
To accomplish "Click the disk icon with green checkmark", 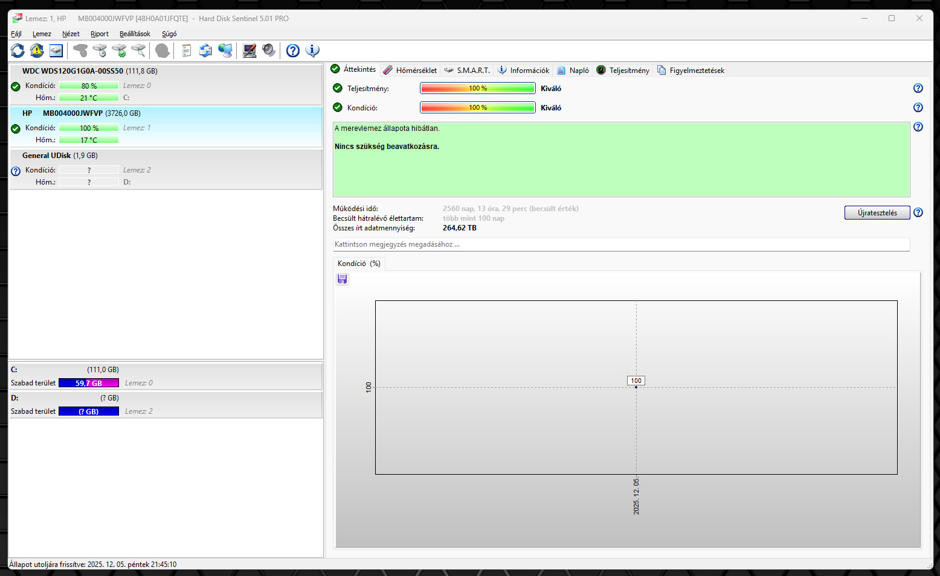I will tap(119, 51).
